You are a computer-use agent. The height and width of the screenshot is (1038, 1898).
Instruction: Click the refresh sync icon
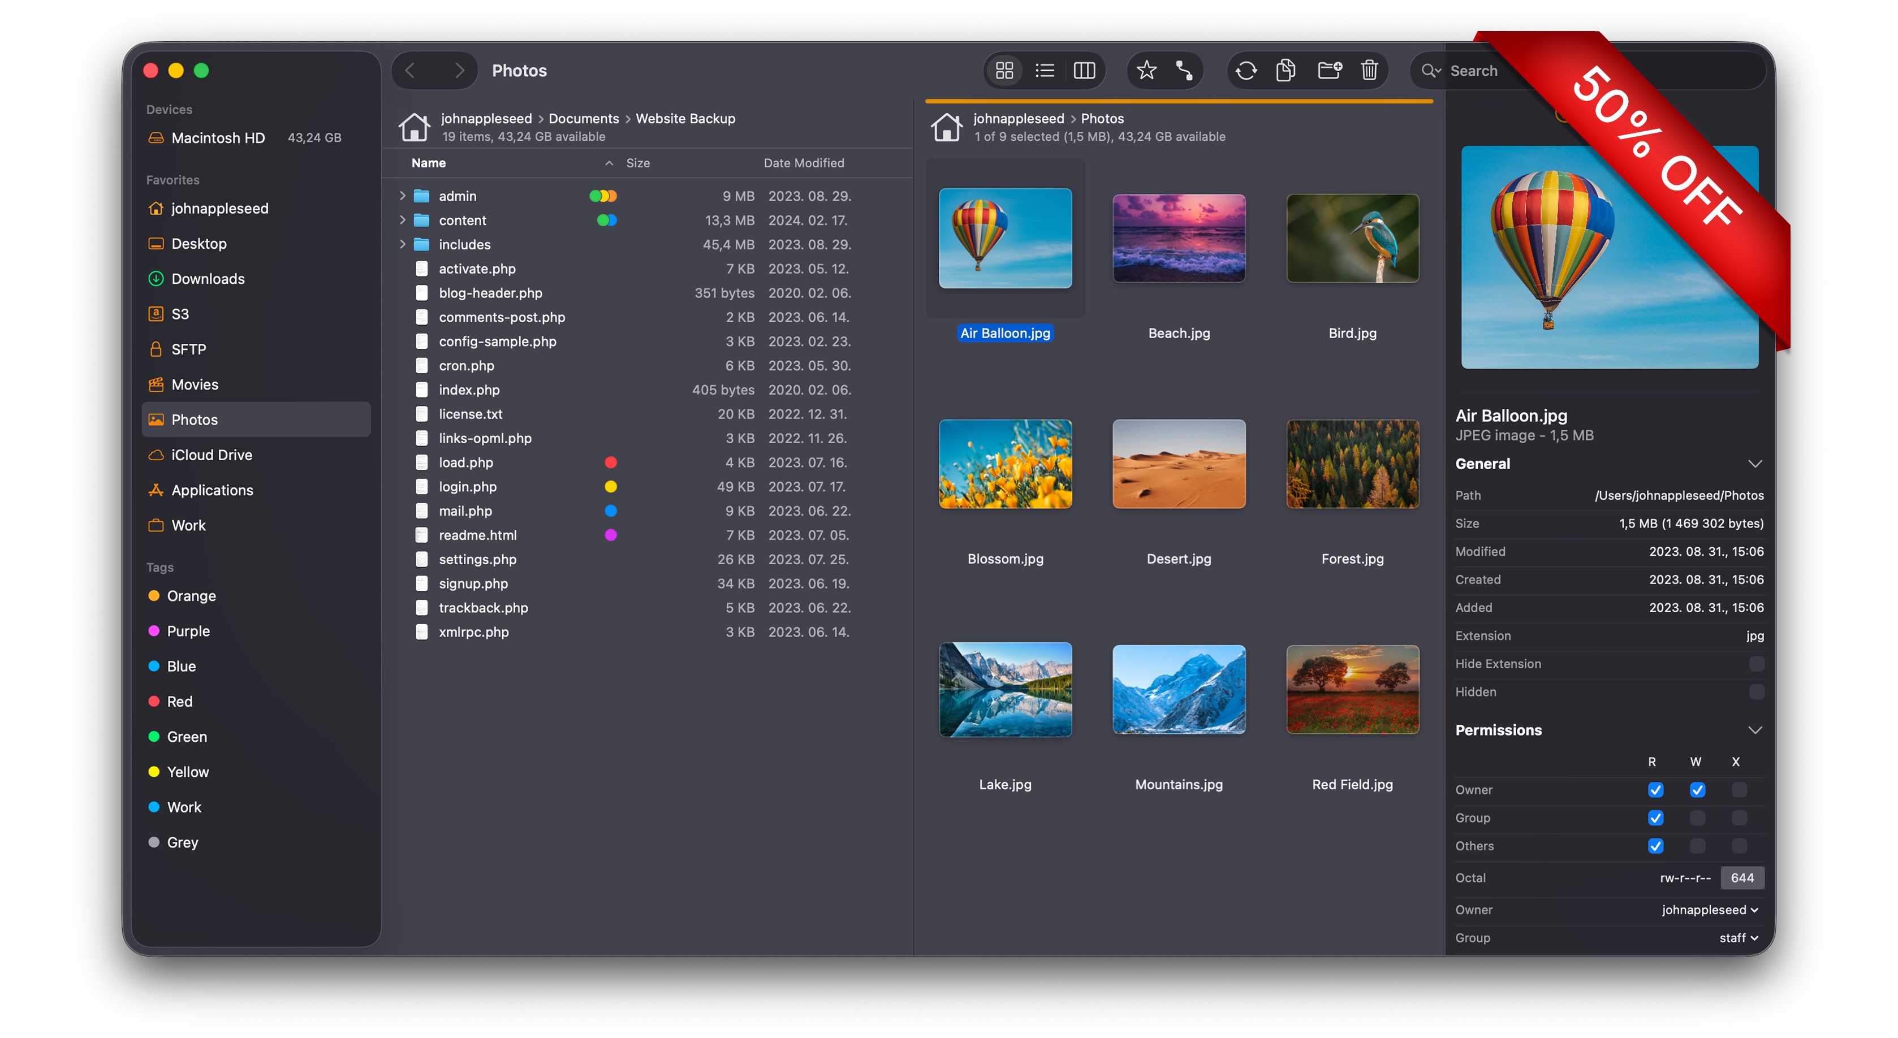1246,71
